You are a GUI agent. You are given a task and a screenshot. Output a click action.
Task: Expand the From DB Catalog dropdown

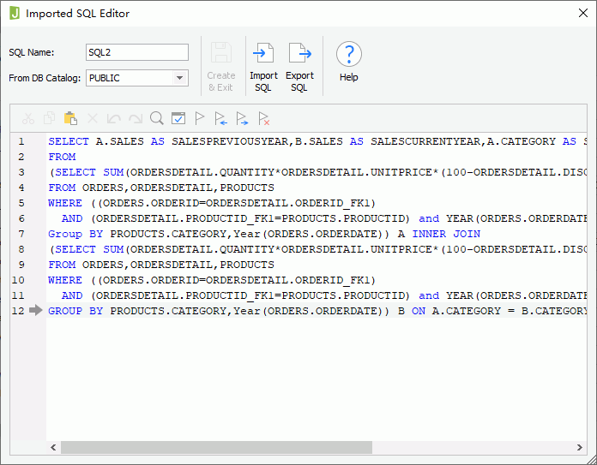[179, 78]
